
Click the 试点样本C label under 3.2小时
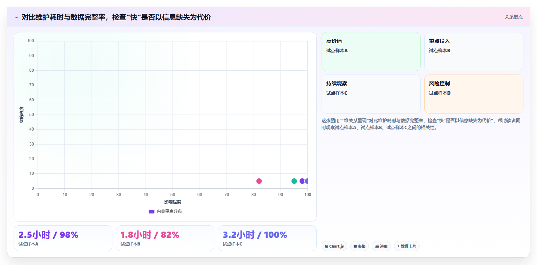tap(232, 244)
